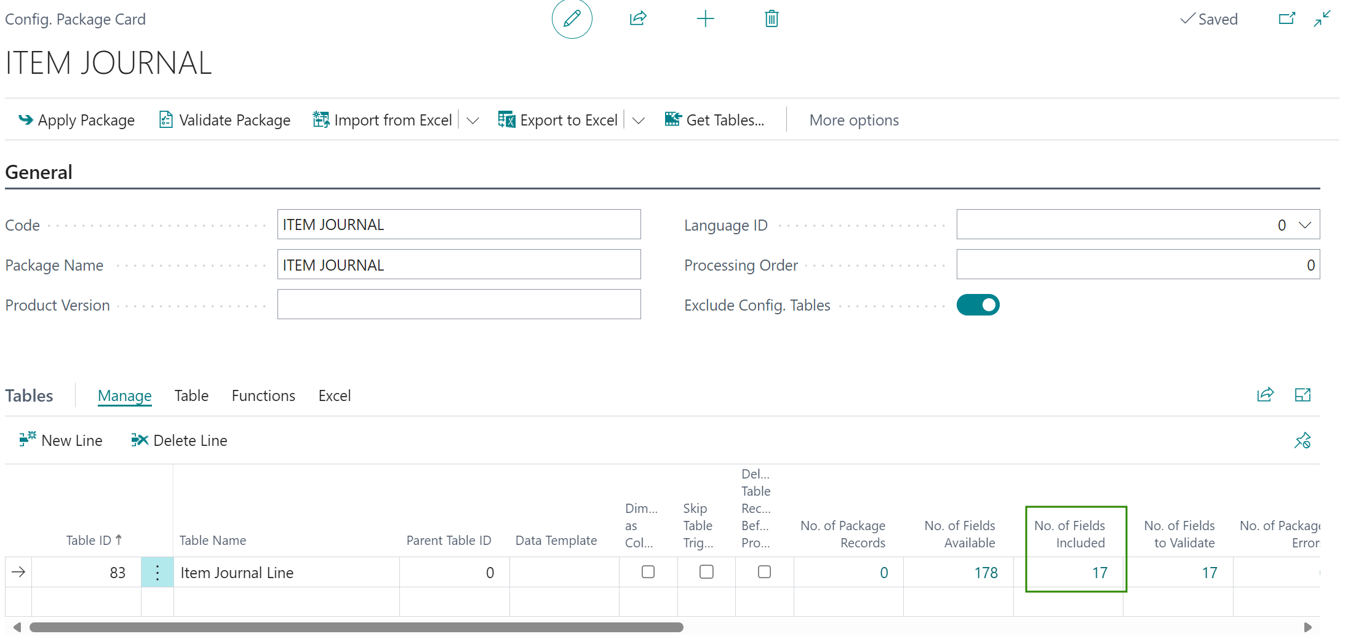
Task: Expand Import from Excel dropdown arrow
Action: click(473, 121)
